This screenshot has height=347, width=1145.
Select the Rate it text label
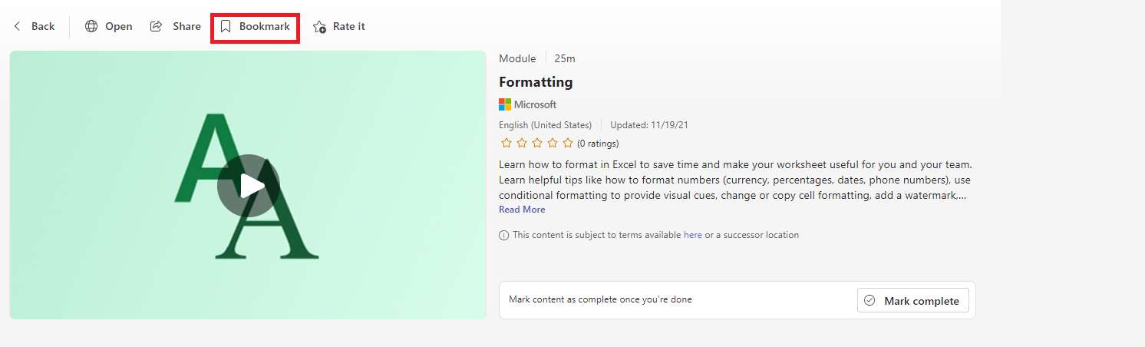pyautogui.click(x=349, y=26)
